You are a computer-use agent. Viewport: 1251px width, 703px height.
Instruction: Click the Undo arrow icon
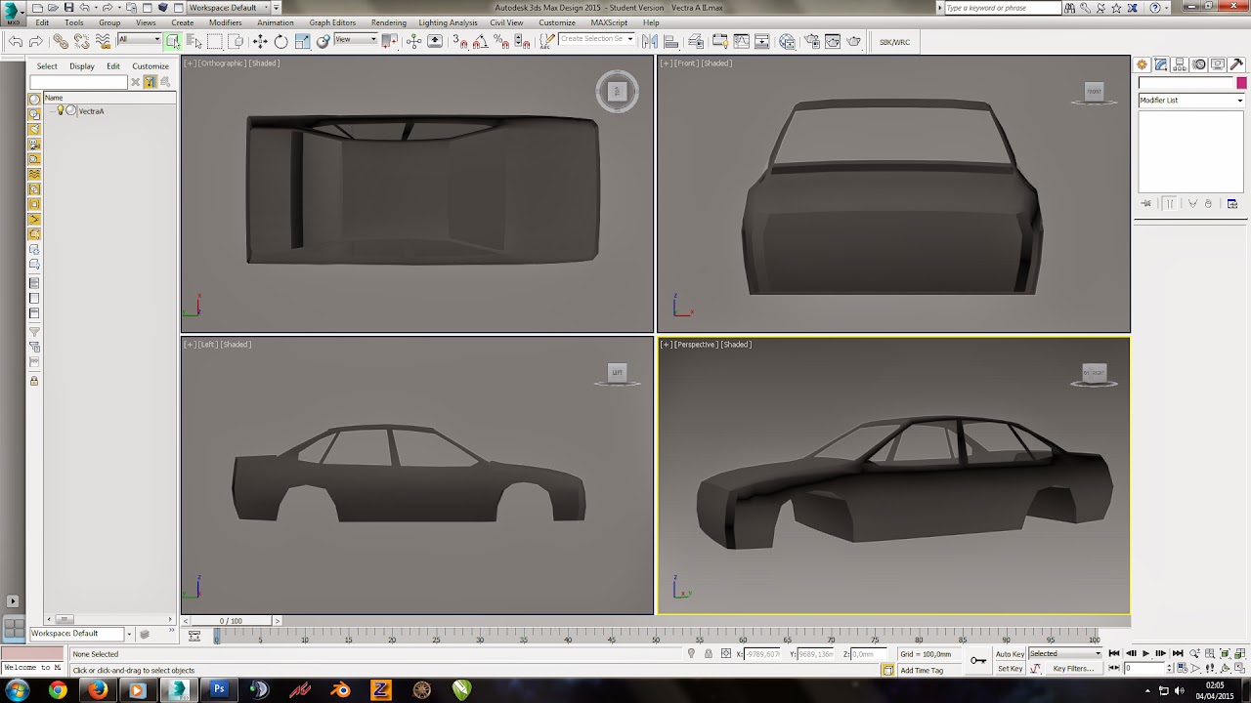pos(16,41)
